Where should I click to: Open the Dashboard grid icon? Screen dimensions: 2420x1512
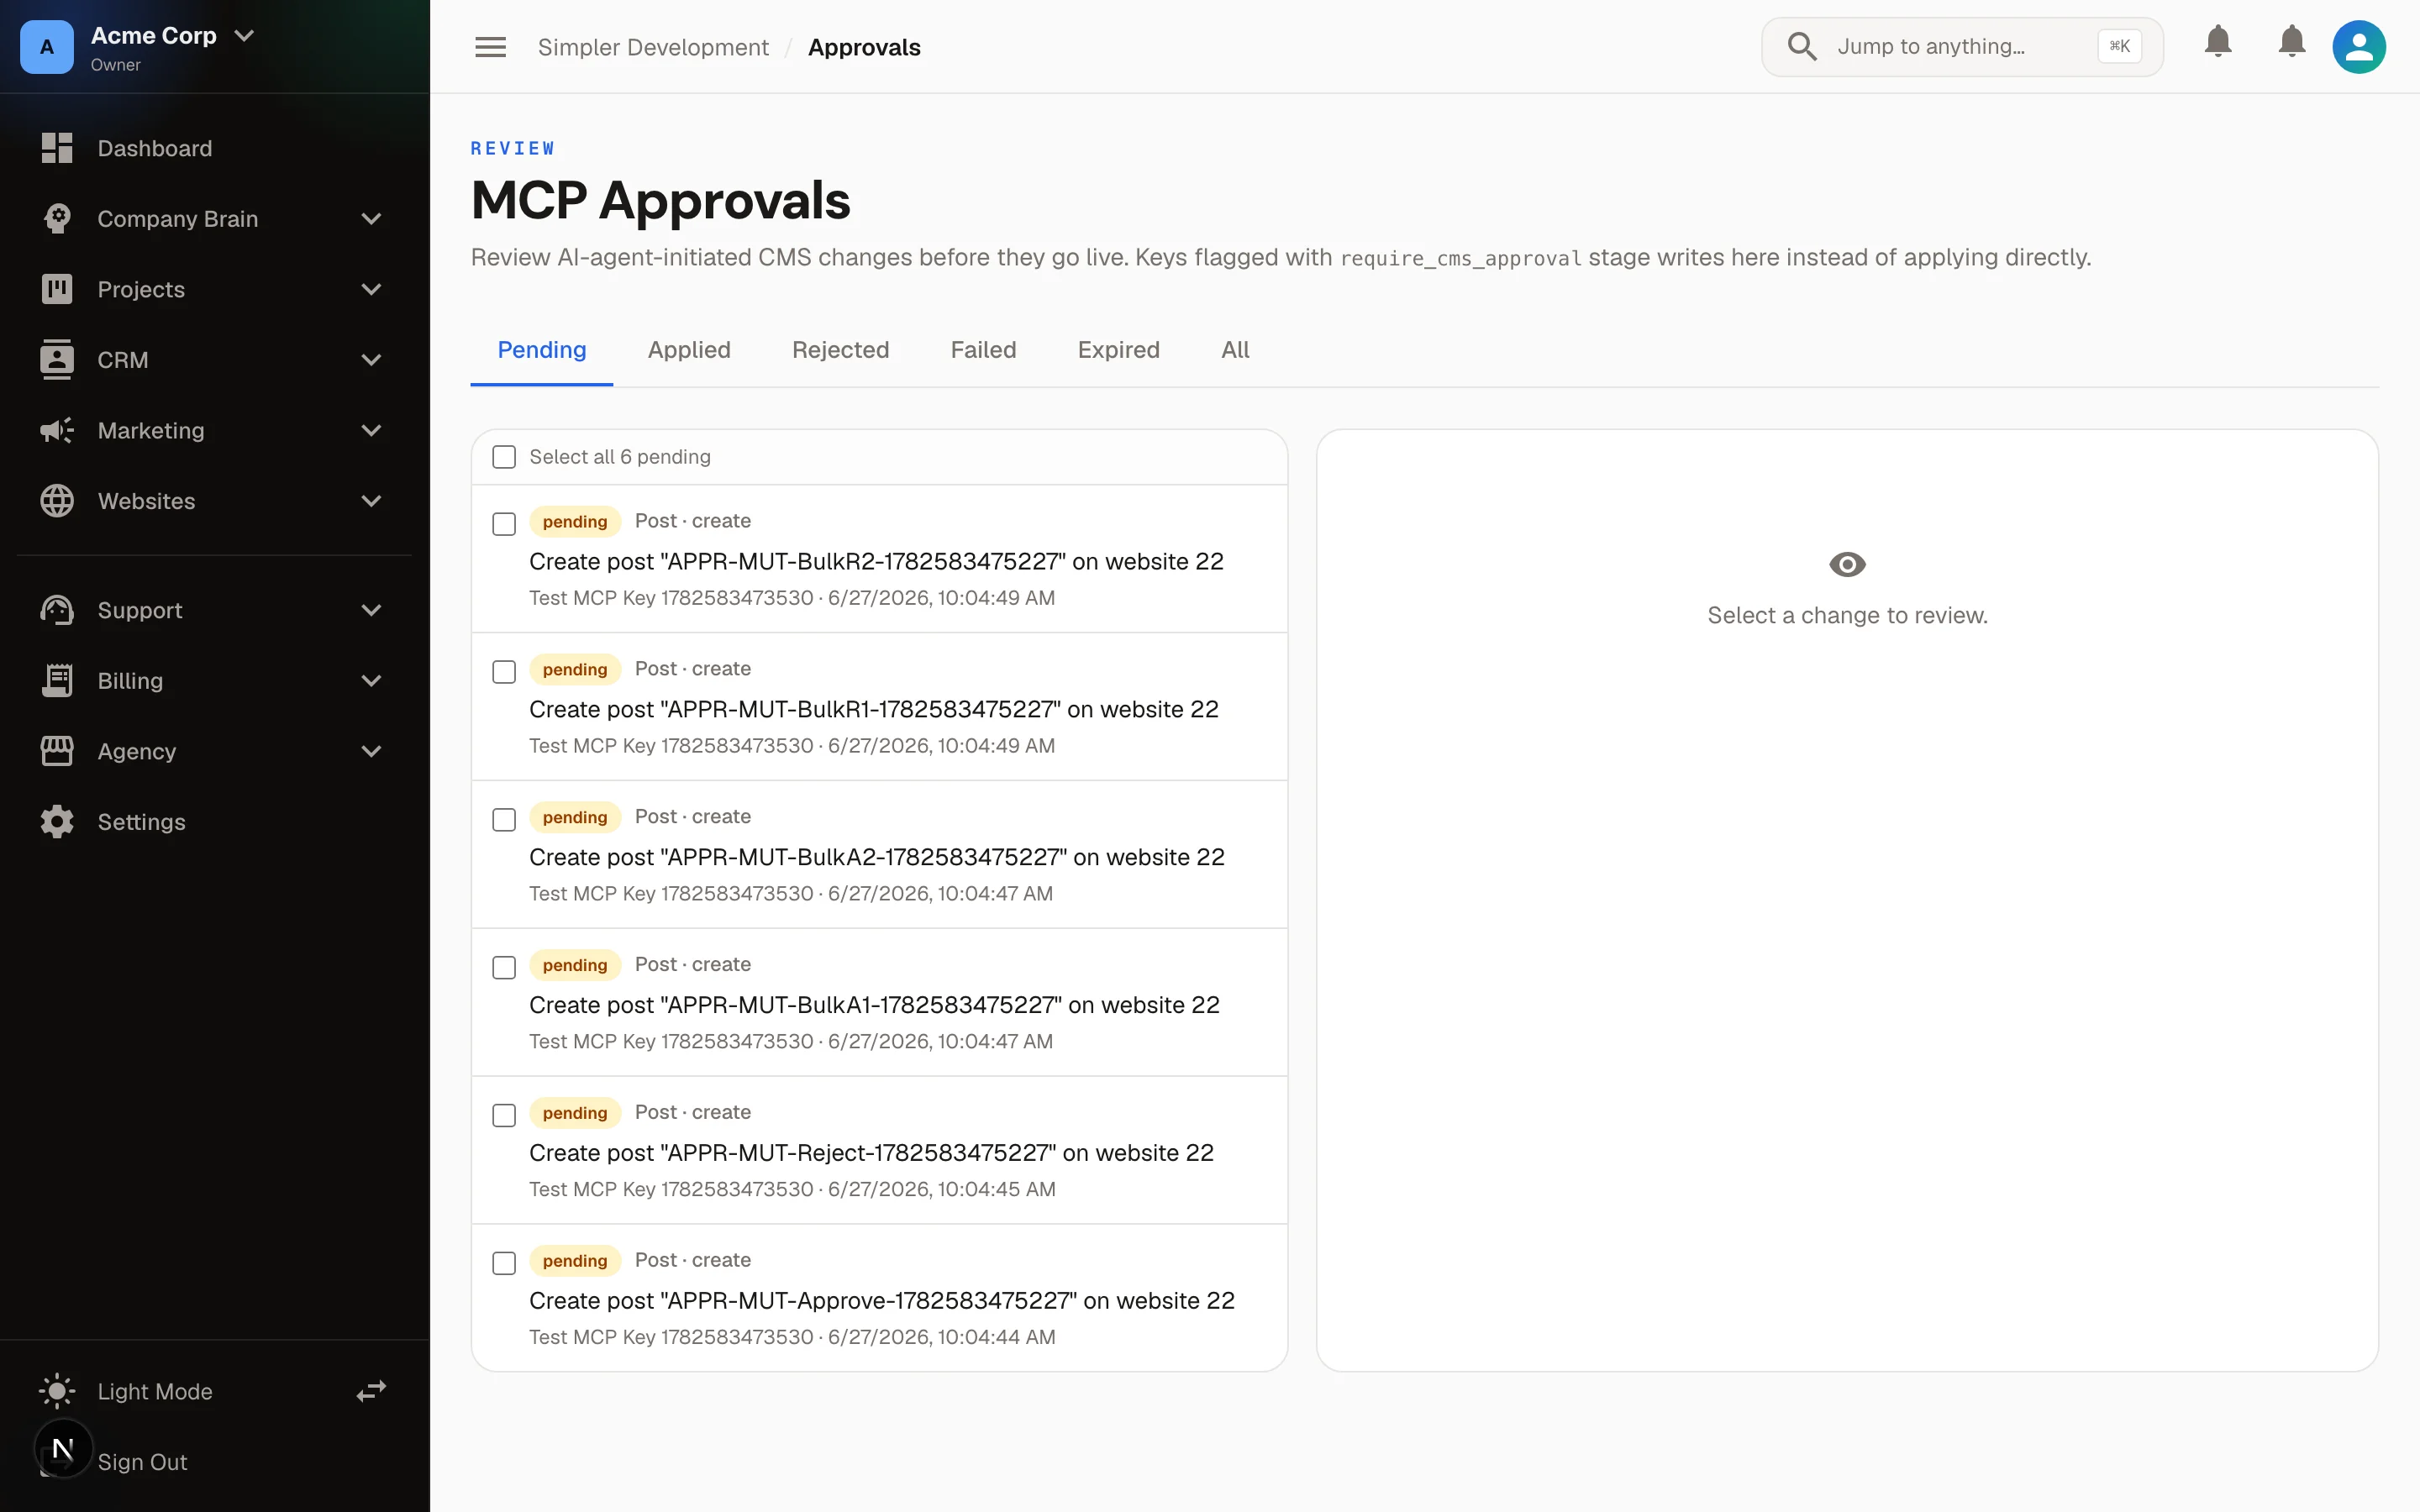[x=57, y=148]
